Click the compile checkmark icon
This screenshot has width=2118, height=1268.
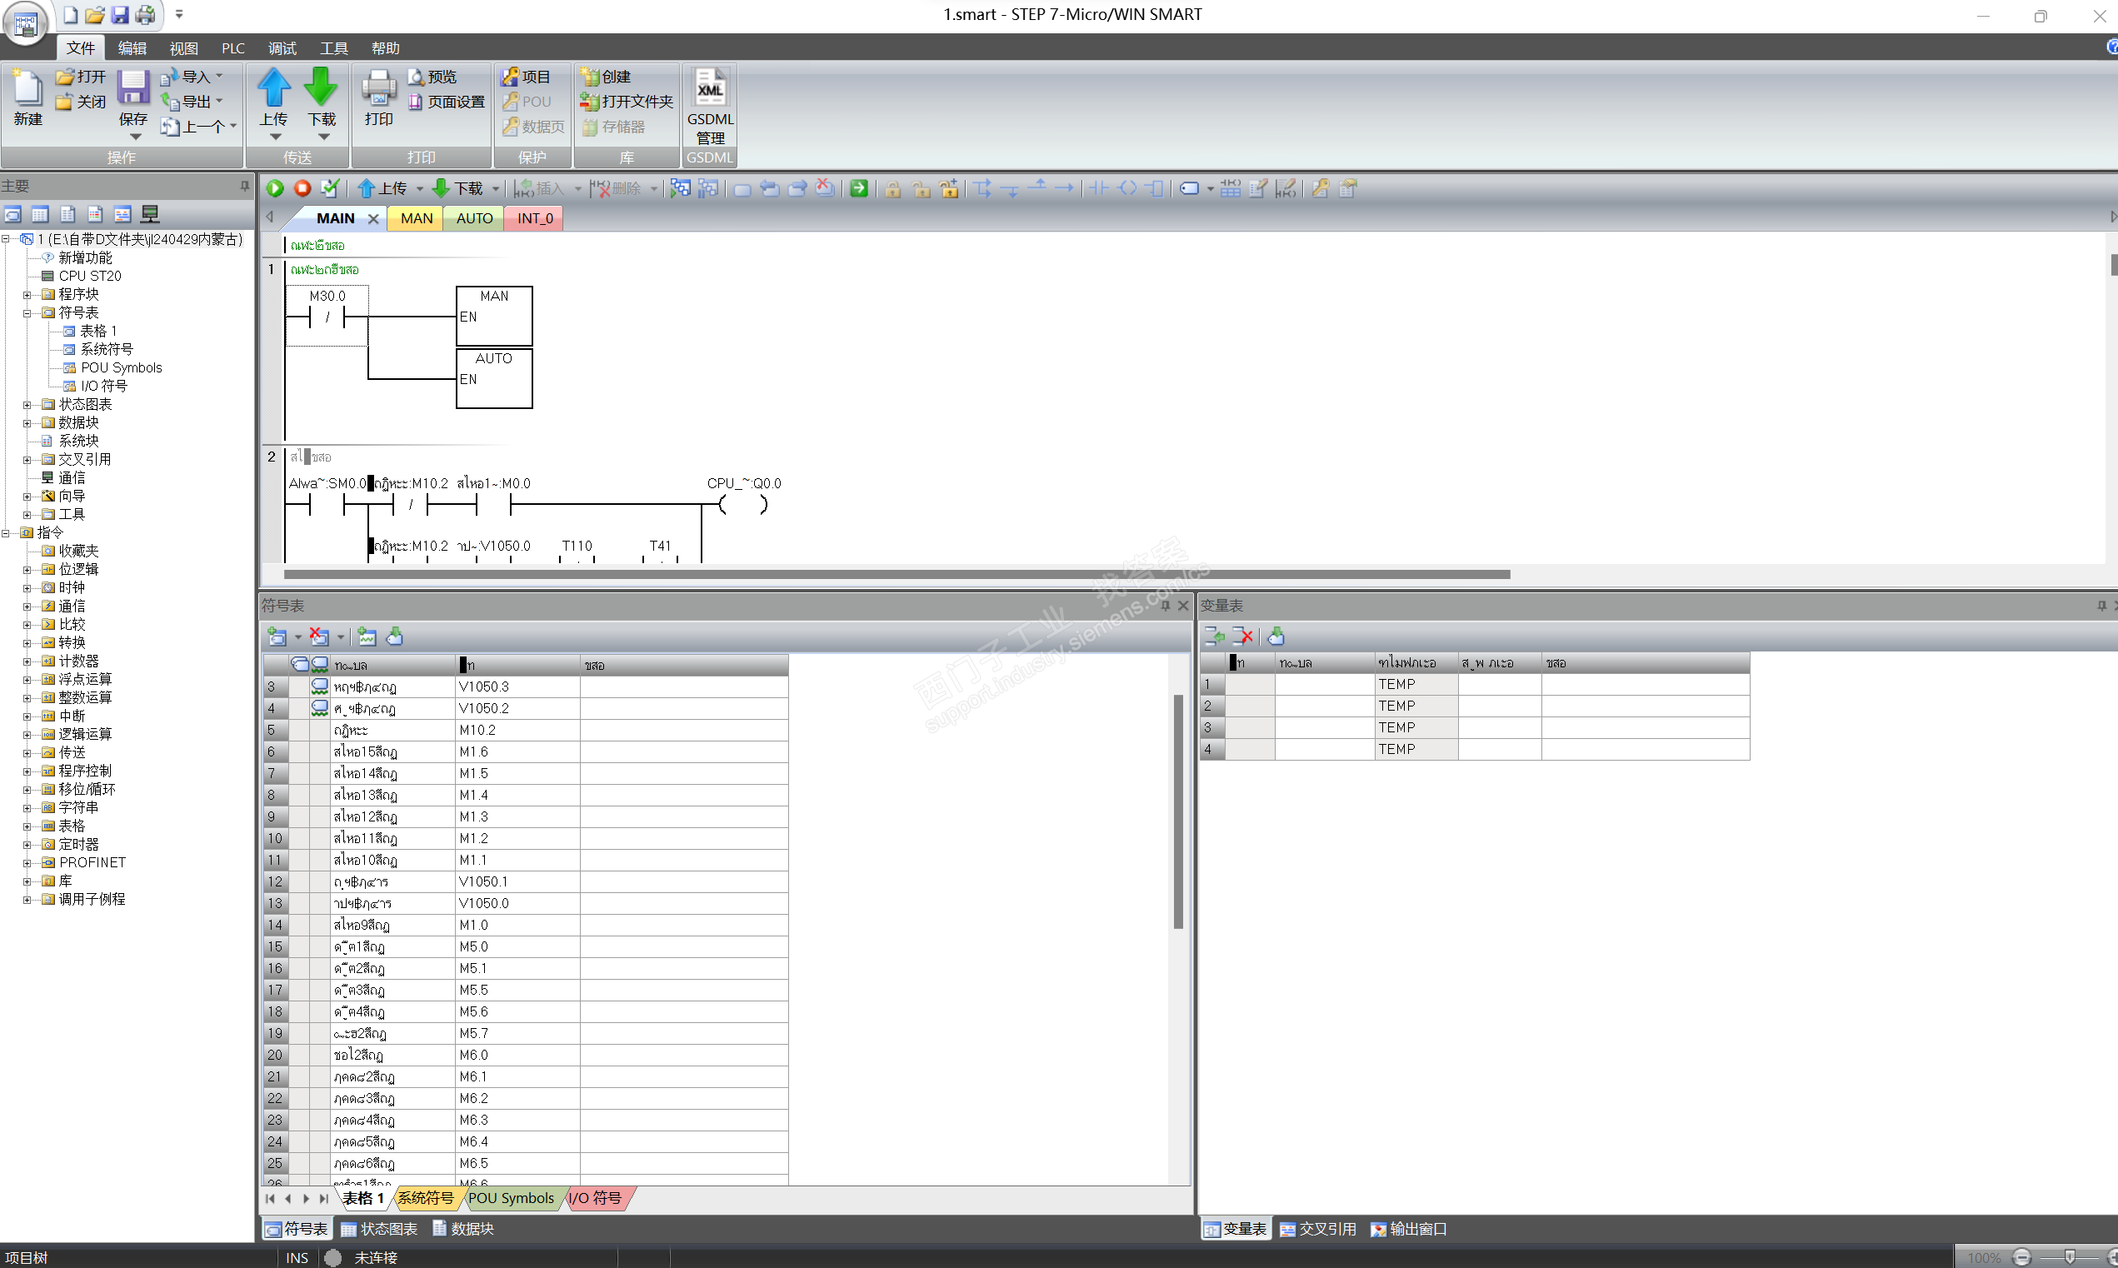click(330, 188)
